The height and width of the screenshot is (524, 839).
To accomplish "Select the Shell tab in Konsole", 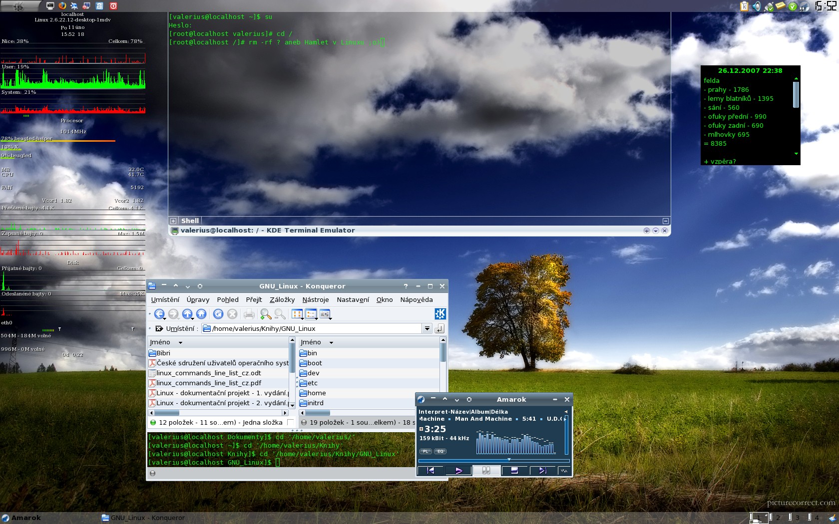I will click(190, 221).
